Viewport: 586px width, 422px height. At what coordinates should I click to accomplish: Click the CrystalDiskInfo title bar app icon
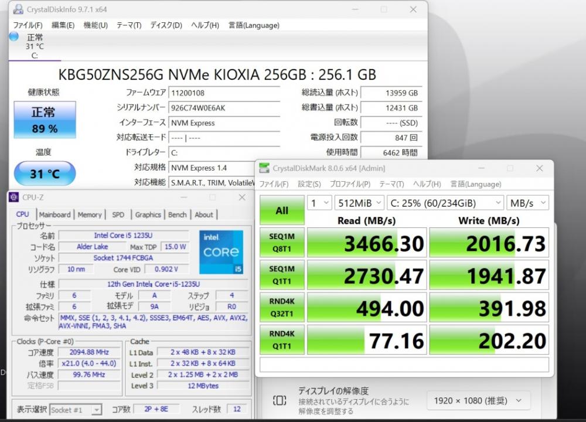click(x=18, y=9)
